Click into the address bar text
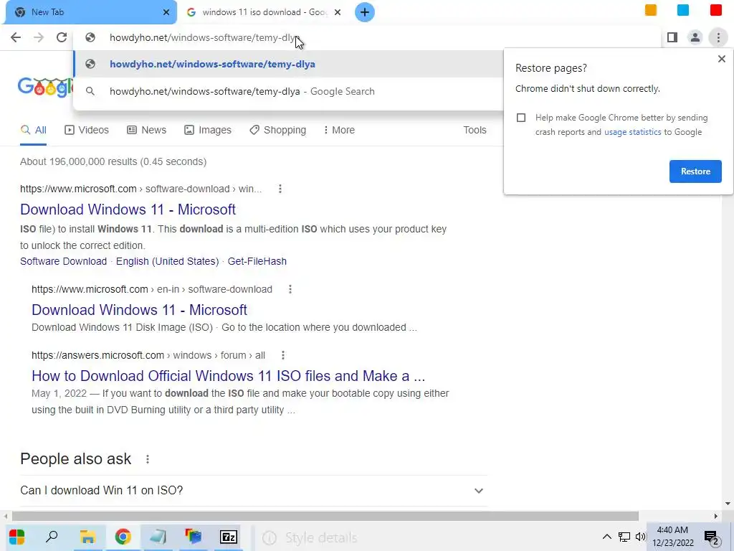The width and height of the screenshot is (734, 551). coord(204,38)
